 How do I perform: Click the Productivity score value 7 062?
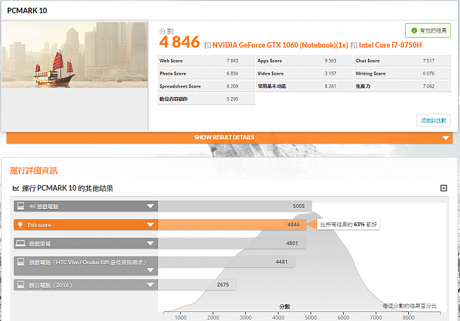428,86
